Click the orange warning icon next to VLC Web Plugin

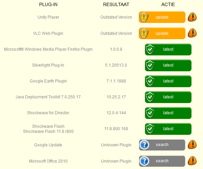(x=192, y=33)
